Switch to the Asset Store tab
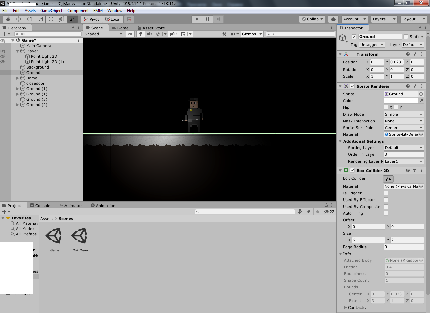 151,28
